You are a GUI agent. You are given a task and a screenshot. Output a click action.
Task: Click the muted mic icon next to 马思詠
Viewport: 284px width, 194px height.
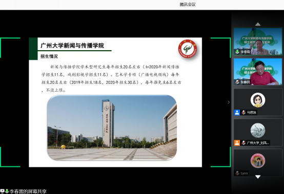tap(244, 113)
